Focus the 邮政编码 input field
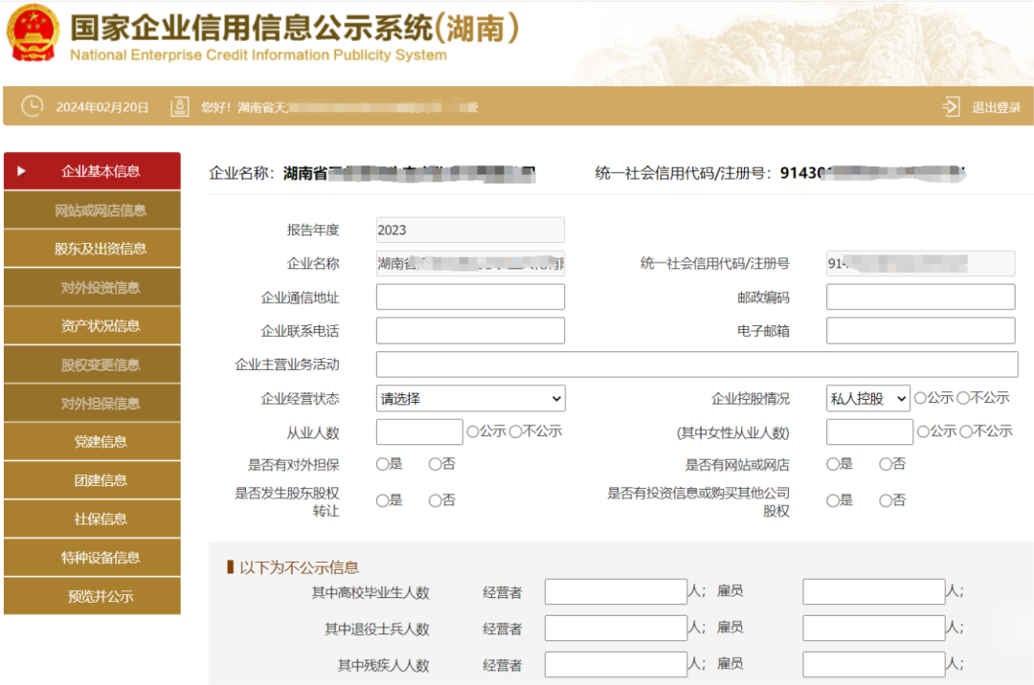The height and width of the screenshot is (685, 1034). click(921, 297)
